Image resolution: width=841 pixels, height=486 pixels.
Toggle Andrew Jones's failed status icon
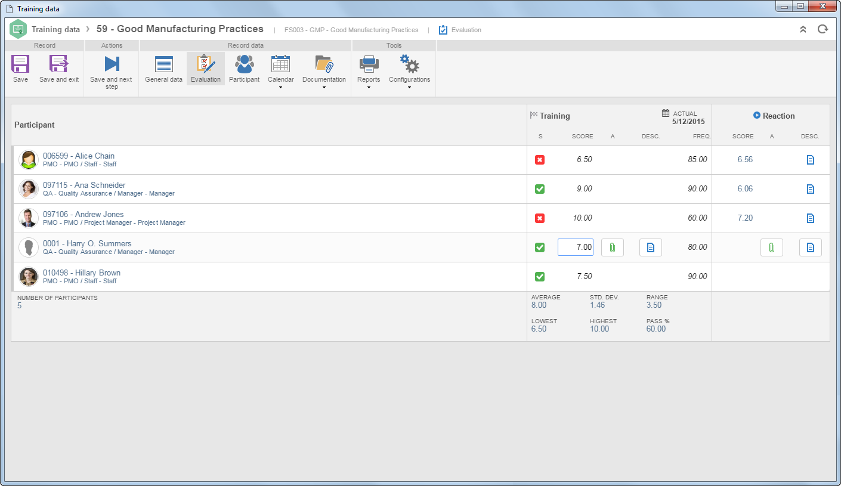tap(540, 218)
